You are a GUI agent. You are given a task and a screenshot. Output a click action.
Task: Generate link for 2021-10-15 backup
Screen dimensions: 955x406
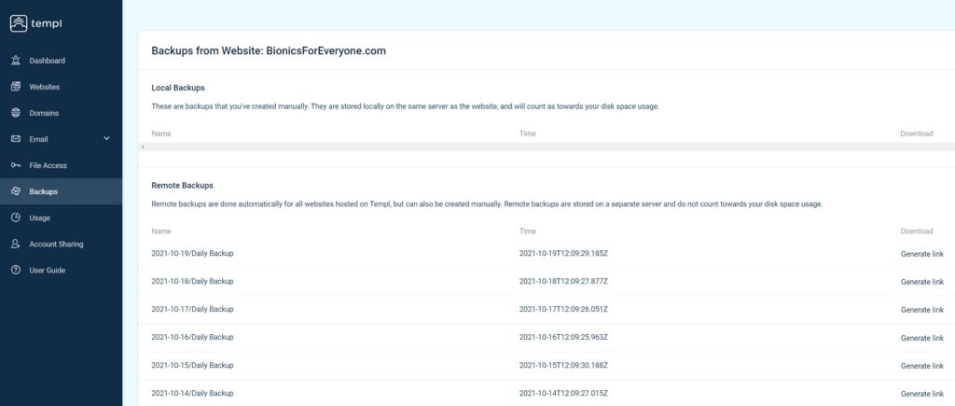click(x=922, y=367)
